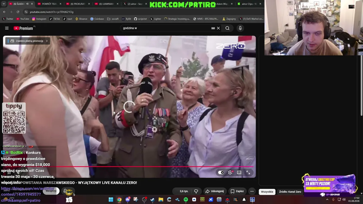Open the YouTube bookmark

coord(23,19)
